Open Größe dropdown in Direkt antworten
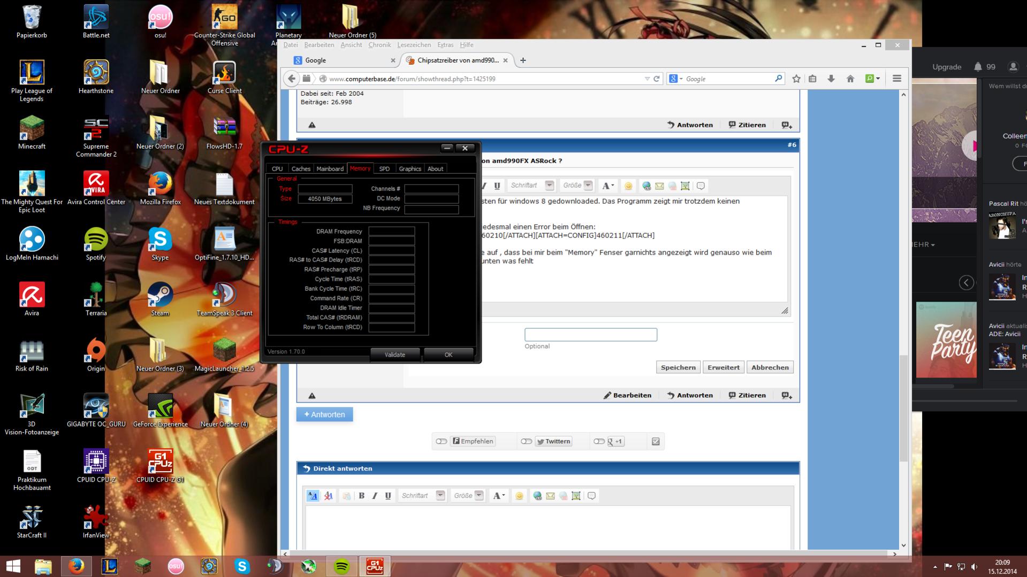 coord(479,496)
